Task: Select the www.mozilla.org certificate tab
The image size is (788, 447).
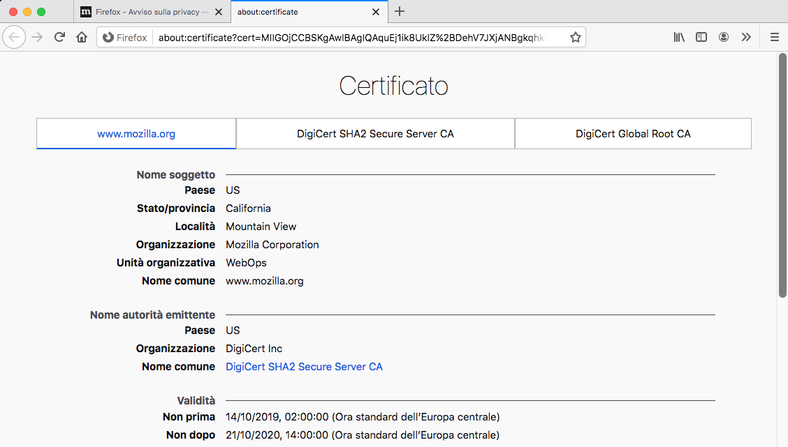Action: pos(136,133)
